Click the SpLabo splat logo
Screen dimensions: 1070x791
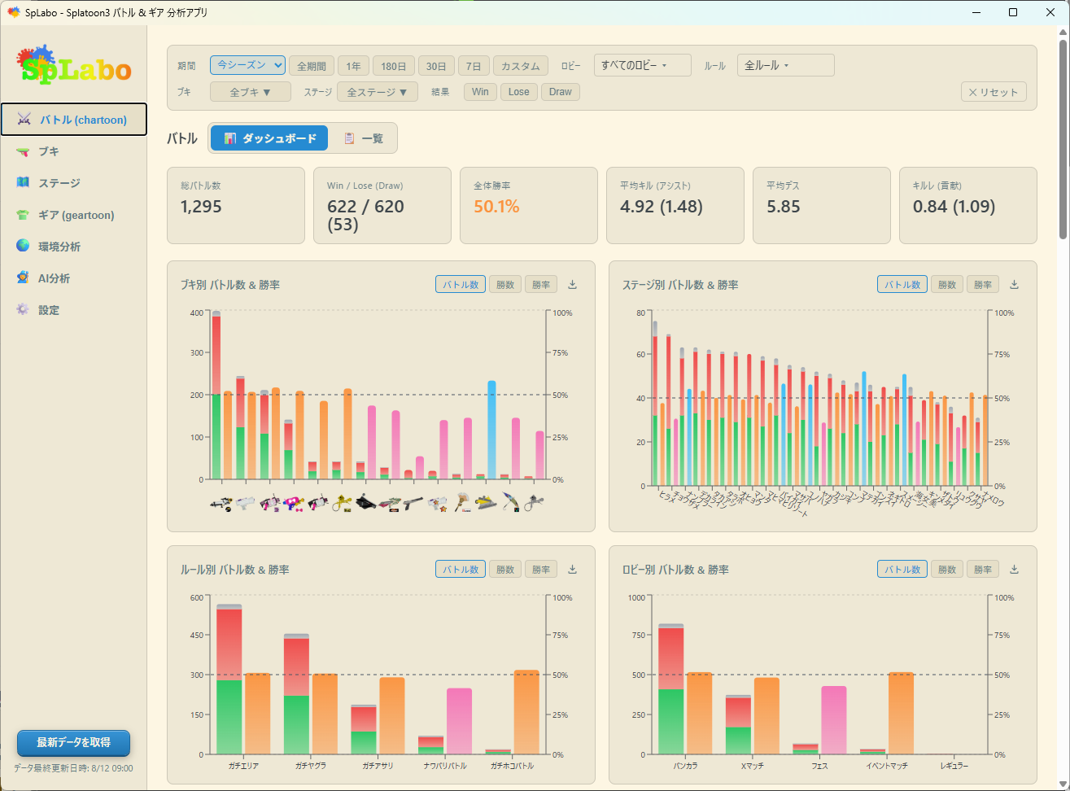tap(74, 64)
